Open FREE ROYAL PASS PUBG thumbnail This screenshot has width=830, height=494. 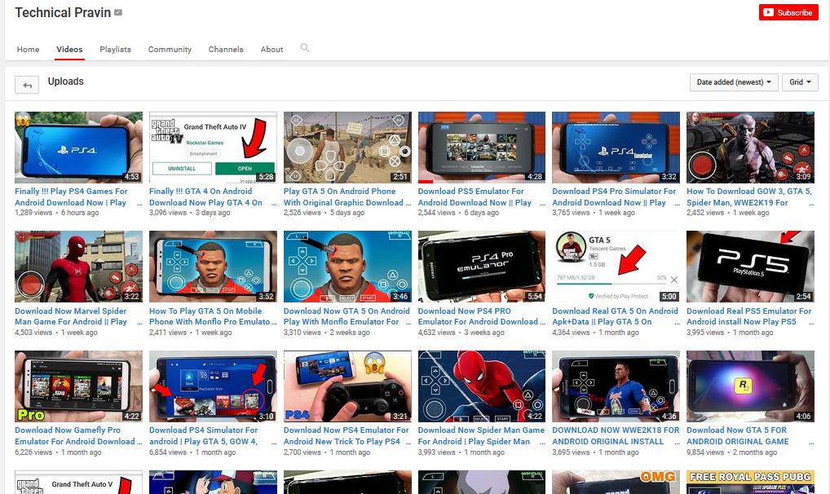[x=750, y=483]
